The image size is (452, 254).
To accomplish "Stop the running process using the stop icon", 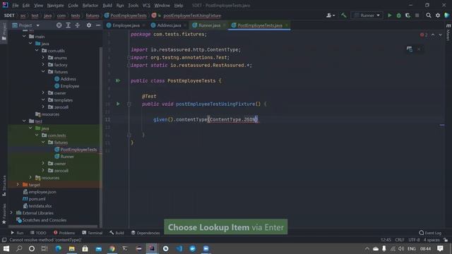I will click(x=417, y=16).
